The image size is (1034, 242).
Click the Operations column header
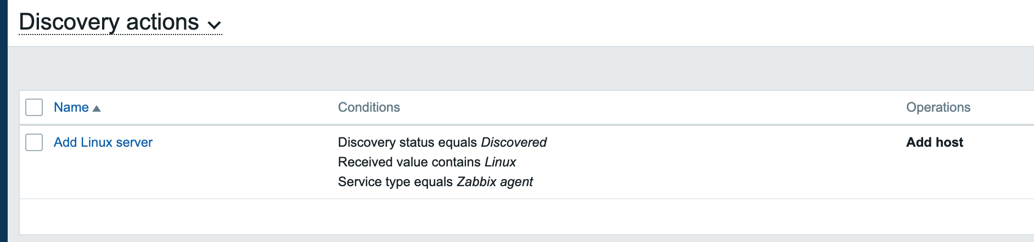click(938, 107)
